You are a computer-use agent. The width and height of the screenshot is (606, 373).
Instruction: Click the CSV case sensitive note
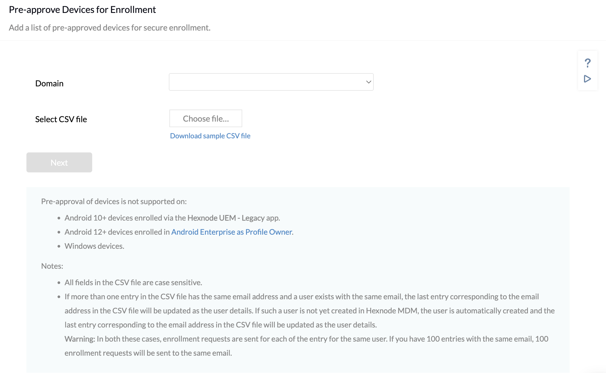point(133,283)
